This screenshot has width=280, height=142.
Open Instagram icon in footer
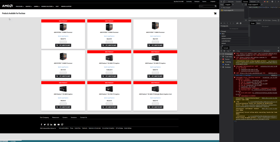click(x=48, y=125)
